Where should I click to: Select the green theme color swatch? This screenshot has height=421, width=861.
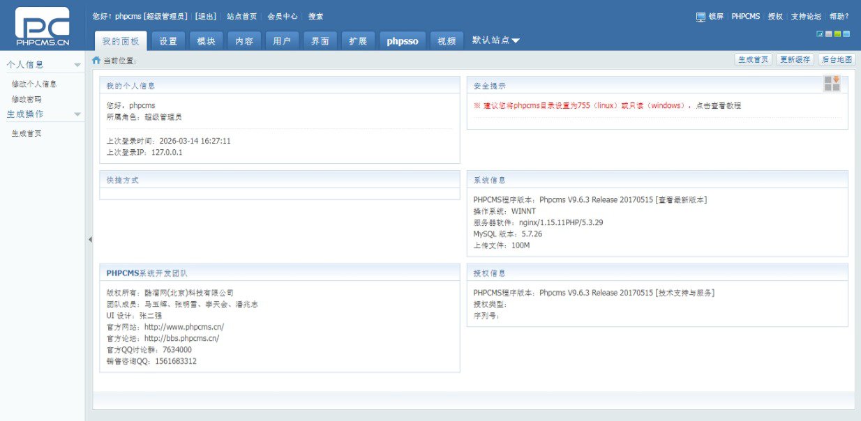pos(837,33)
